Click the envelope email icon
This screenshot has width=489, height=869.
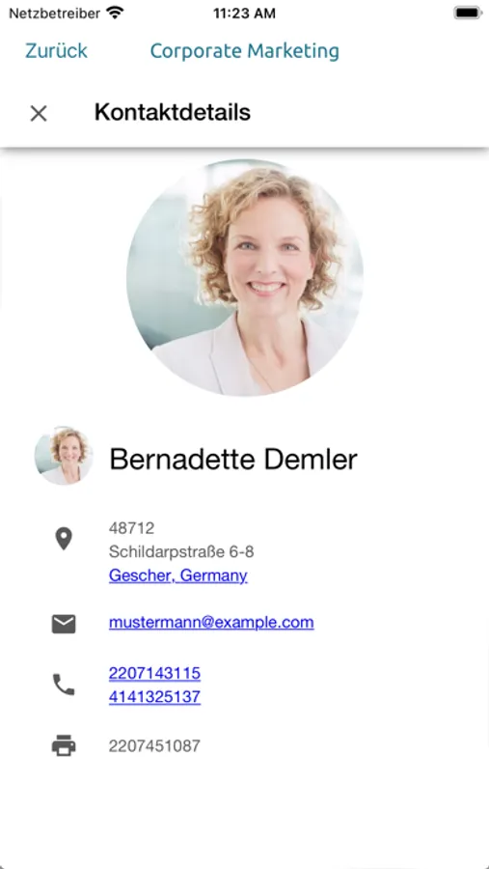[64, 624]
